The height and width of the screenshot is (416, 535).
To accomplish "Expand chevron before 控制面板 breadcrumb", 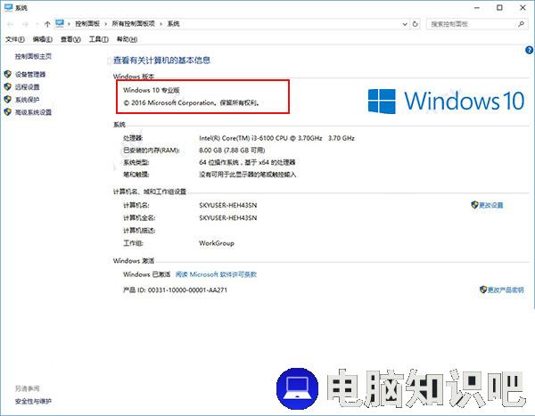I will tap(69, 24).
